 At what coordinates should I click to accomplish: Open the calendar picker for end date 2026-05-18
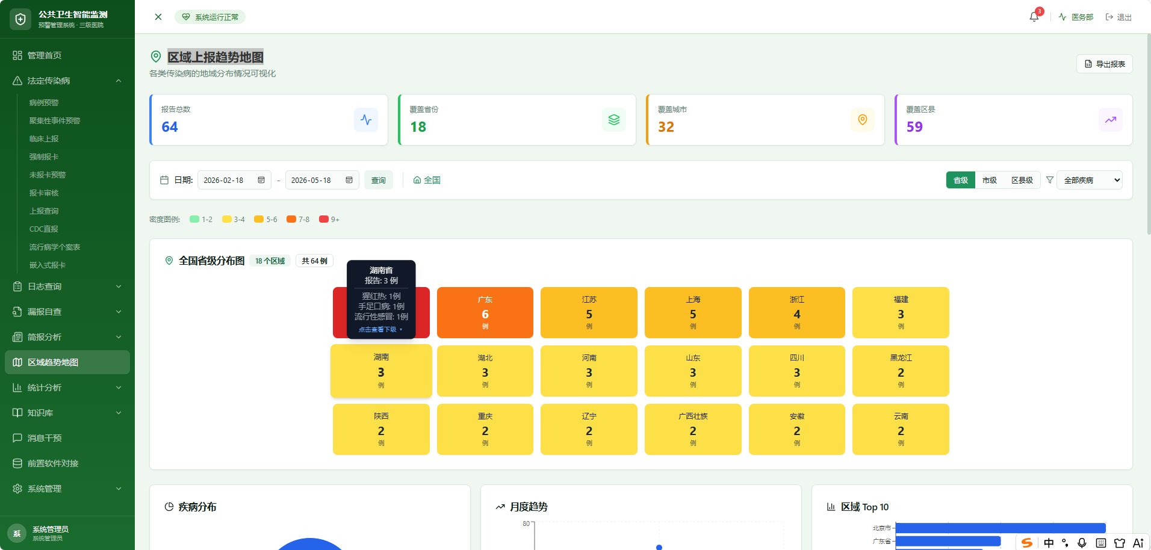point(349,180)
